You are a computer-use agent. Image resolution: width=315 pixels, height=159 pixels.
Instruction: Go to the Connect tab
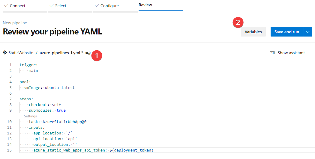pos(17,6)
